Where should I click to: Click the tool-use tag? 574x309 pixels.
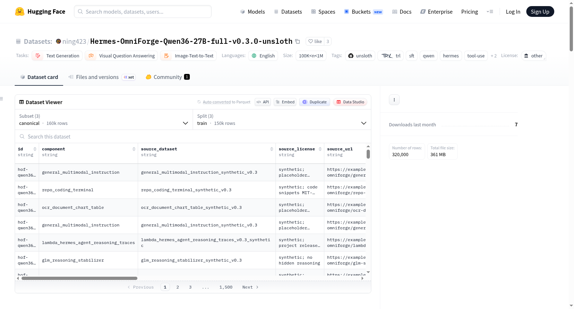pyautogui.click(x=476, y=56)
